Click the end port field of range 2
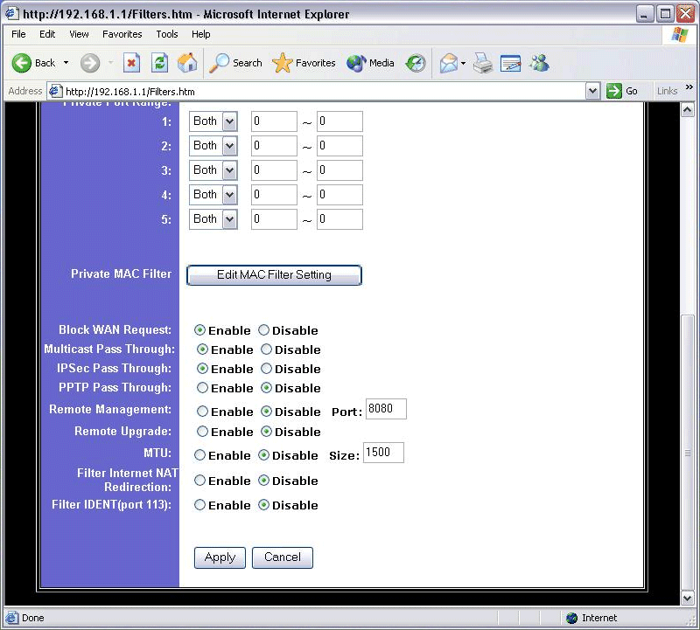700x630 pixels. (x=339, y=146)
